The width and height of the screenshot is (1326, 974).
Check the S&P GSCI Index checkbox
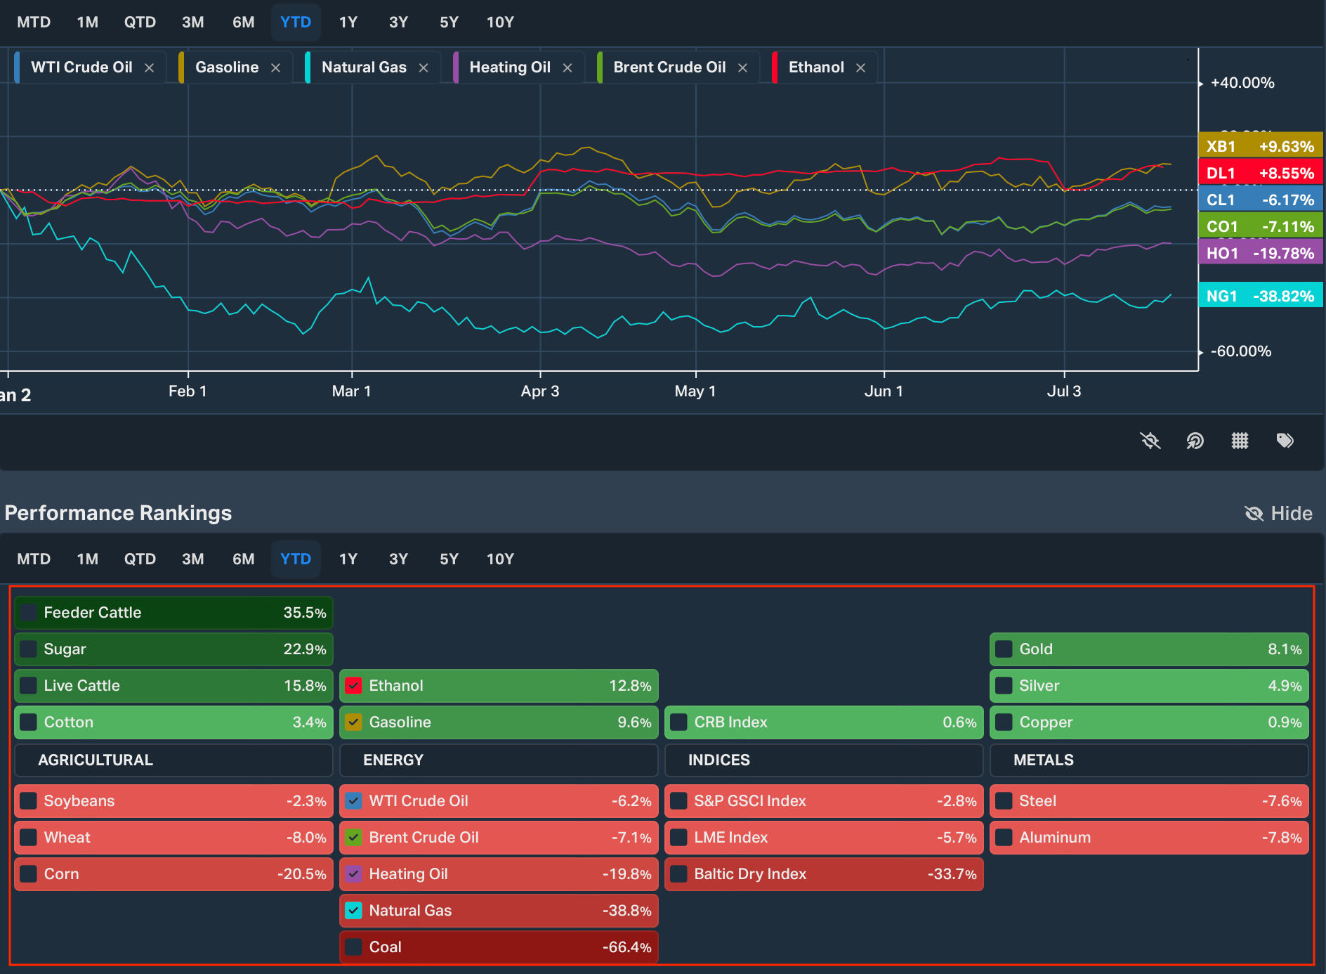click(x=678, y=801)
